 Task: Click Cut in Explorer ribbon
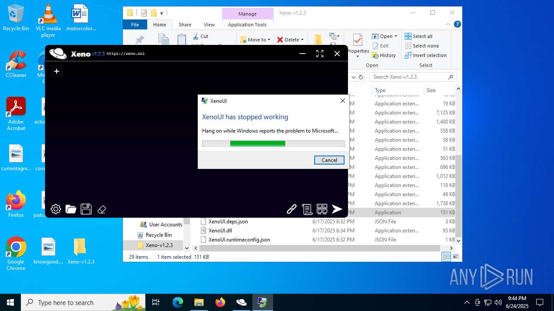coord(200,36)
